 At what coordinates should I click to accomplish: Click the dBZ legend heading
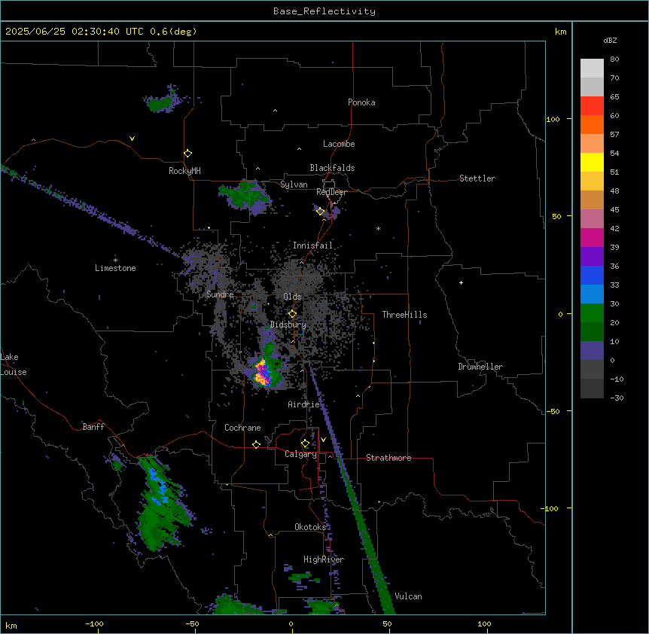coord(610,41)
